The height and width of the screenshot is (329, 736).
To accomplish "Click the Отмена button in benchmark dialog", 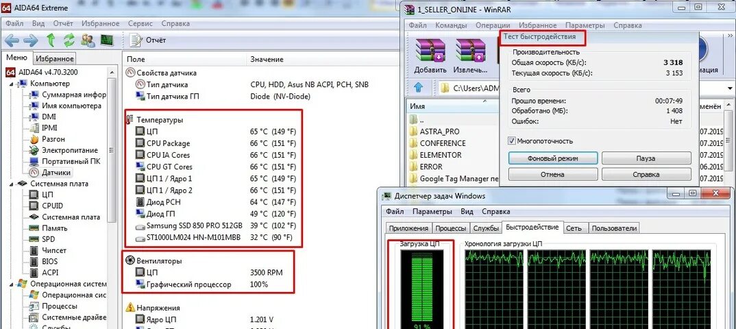I will (x=552, y=174).
